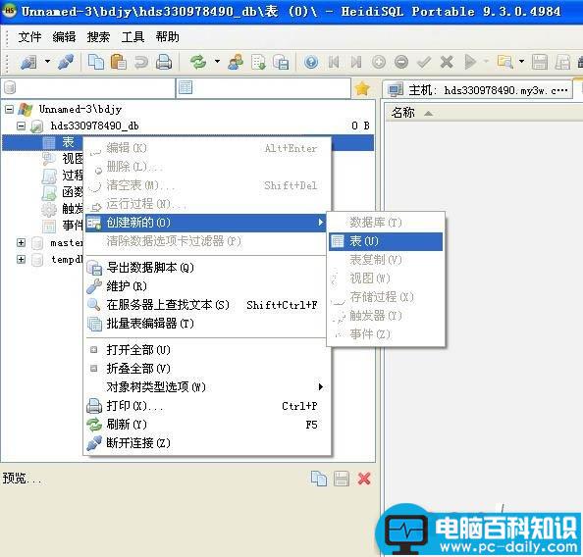Choose 断开连接 (Z) menu entry
Screen dimensions: 583x557
205,443
